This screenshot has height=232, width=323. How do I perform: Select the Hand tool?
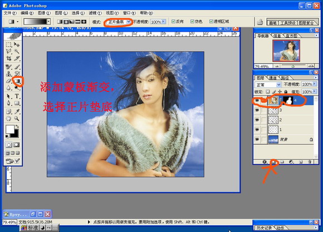[x=9, y=118]
